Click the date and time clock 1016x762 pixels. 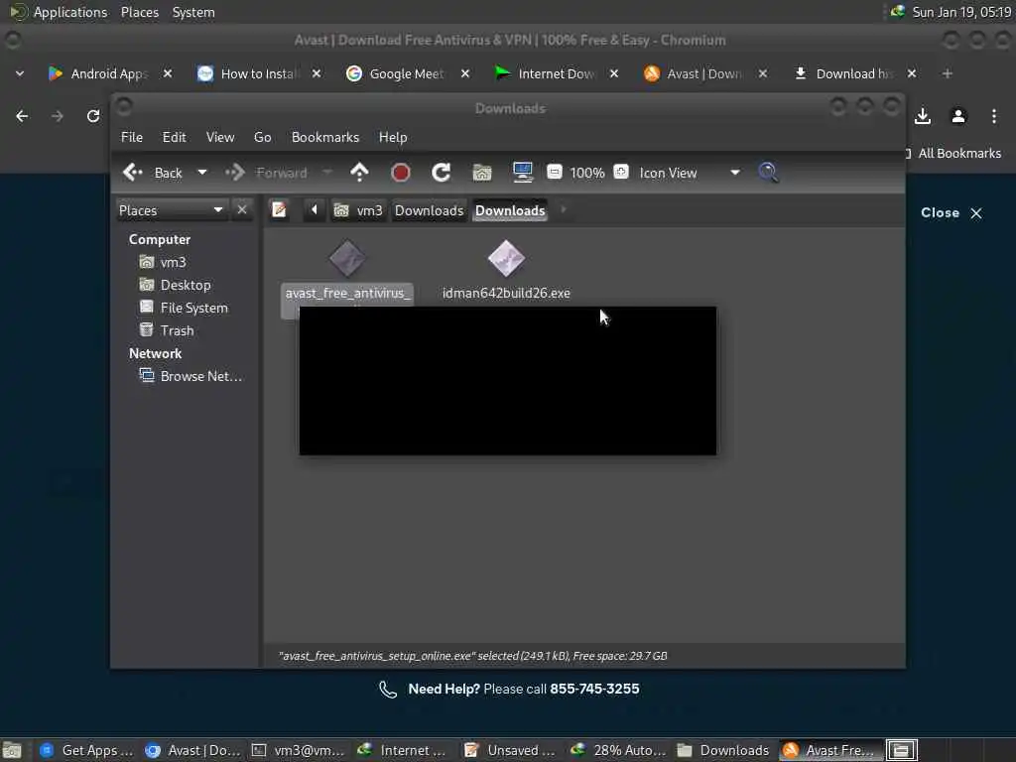[961, 12]
